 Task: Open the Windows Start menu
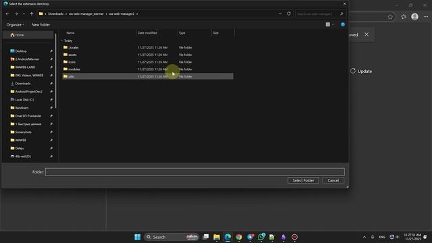[138, 237]
